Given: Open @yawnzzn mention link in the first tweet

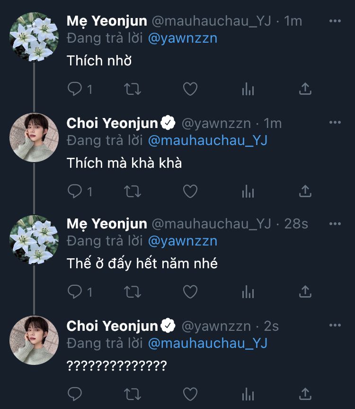Looking at the screenshot, I should [x=183, y=38].
